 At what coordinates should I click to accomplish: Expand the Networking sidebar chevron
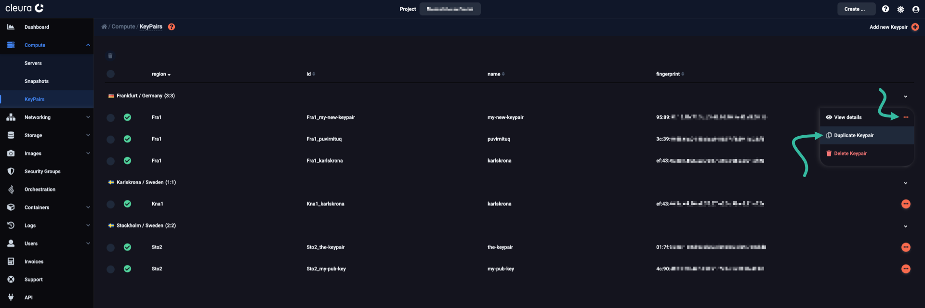pos(88,117)
